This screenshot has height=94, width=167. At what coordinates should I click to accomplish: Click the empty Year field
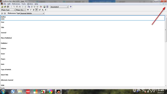click(82, 23)
